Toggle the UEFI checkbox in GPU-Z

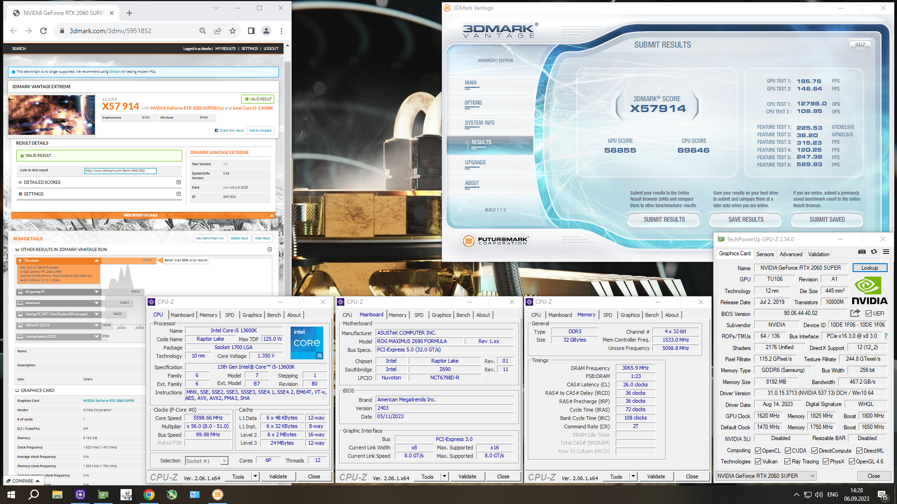click(869, 314)
